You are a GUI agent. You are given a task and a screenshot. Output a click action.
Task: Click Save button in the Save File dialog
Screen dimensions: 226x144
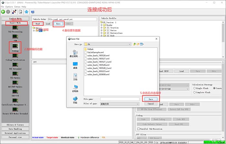[150, 99]
